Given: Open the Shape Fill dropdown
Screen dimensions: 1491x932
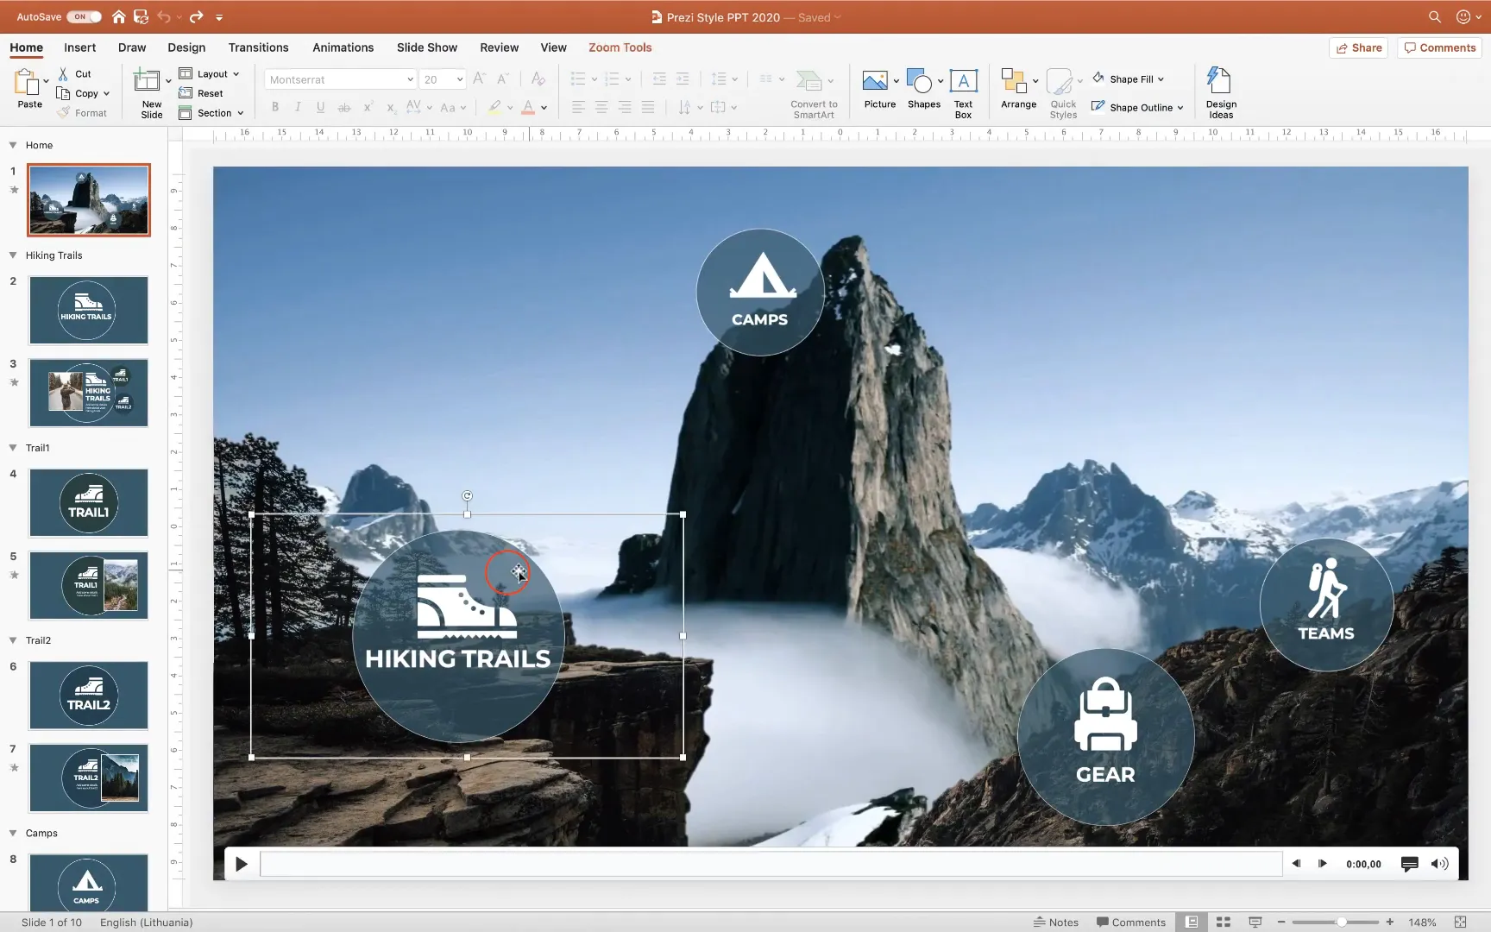Looking at the screenshot, I should point(1129,79).
